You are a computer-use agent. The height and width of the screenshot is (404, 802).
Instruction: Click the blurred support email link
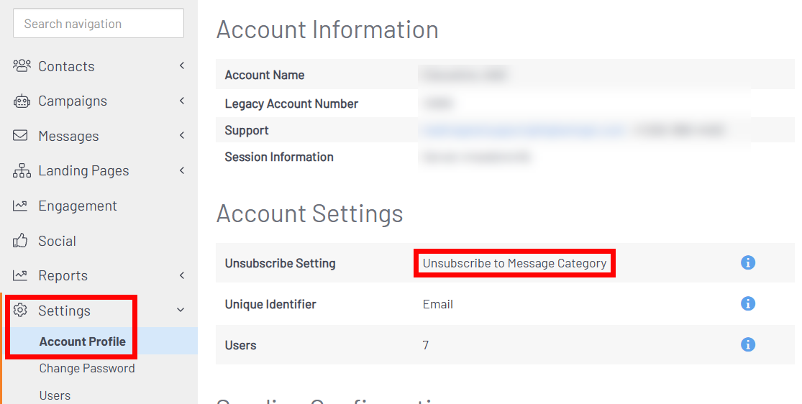[523, 131]
